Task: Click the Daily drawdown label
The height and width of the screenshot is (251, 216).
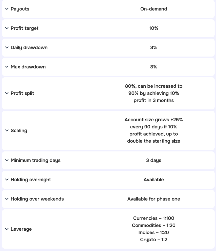Action: tap(29, 47)
